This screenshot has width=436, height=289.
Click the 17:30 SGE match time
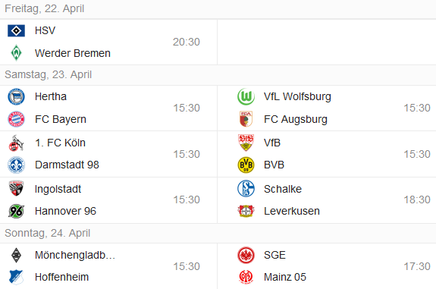[417, 266]
